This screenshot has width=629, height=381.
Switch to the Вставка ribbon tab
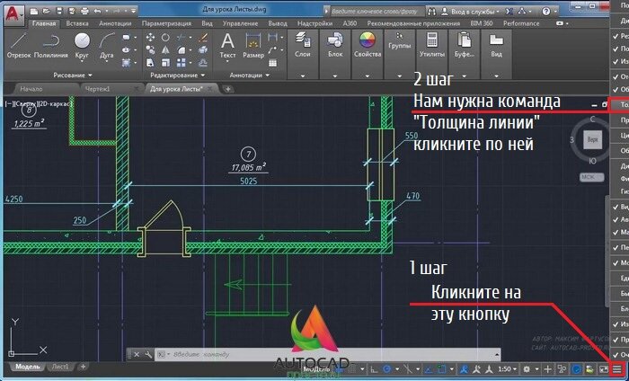pyautogui.click(x=77, y=23)
